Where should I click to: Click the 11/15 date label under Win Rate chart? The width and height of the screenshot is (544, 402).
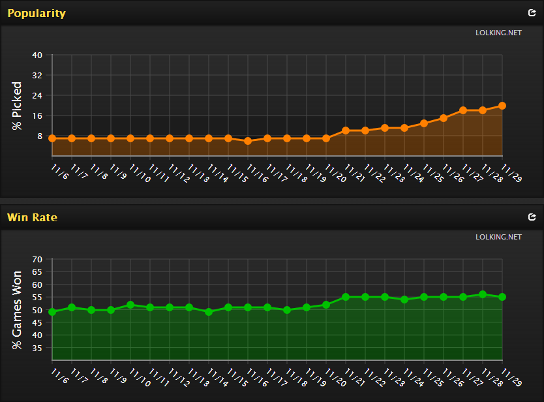pos(237,377)
